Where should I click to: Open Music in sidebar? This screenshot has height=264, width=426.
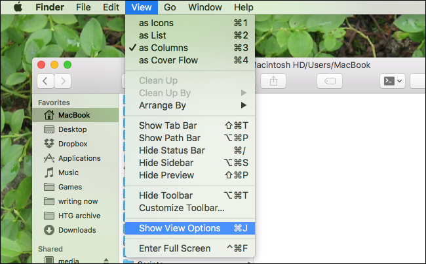click(75, 173)
